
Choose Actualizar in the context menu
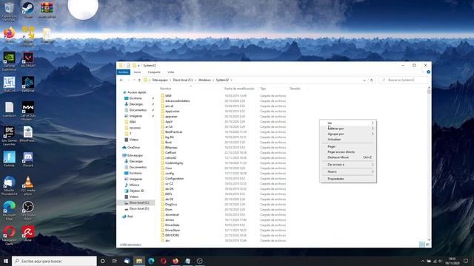tap(348, 140)
